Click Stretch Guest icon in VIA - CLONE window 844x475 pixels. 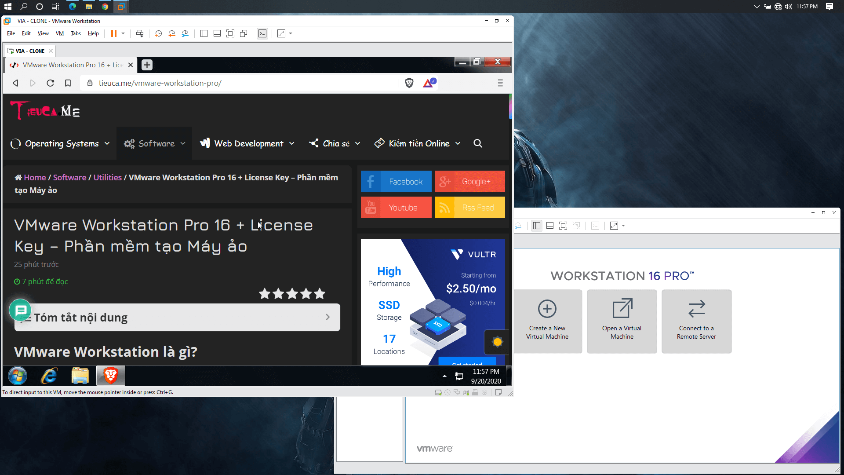click(281, 33)
